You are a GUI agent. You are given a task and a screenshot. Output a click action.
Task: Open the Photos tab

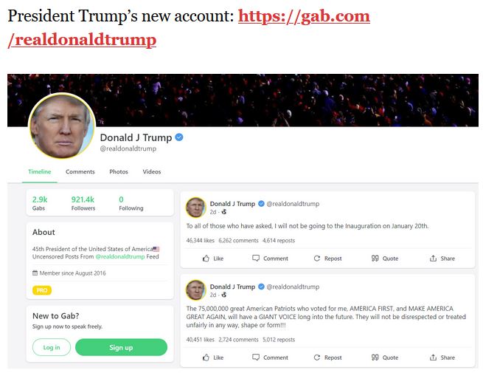pos(119,171)
